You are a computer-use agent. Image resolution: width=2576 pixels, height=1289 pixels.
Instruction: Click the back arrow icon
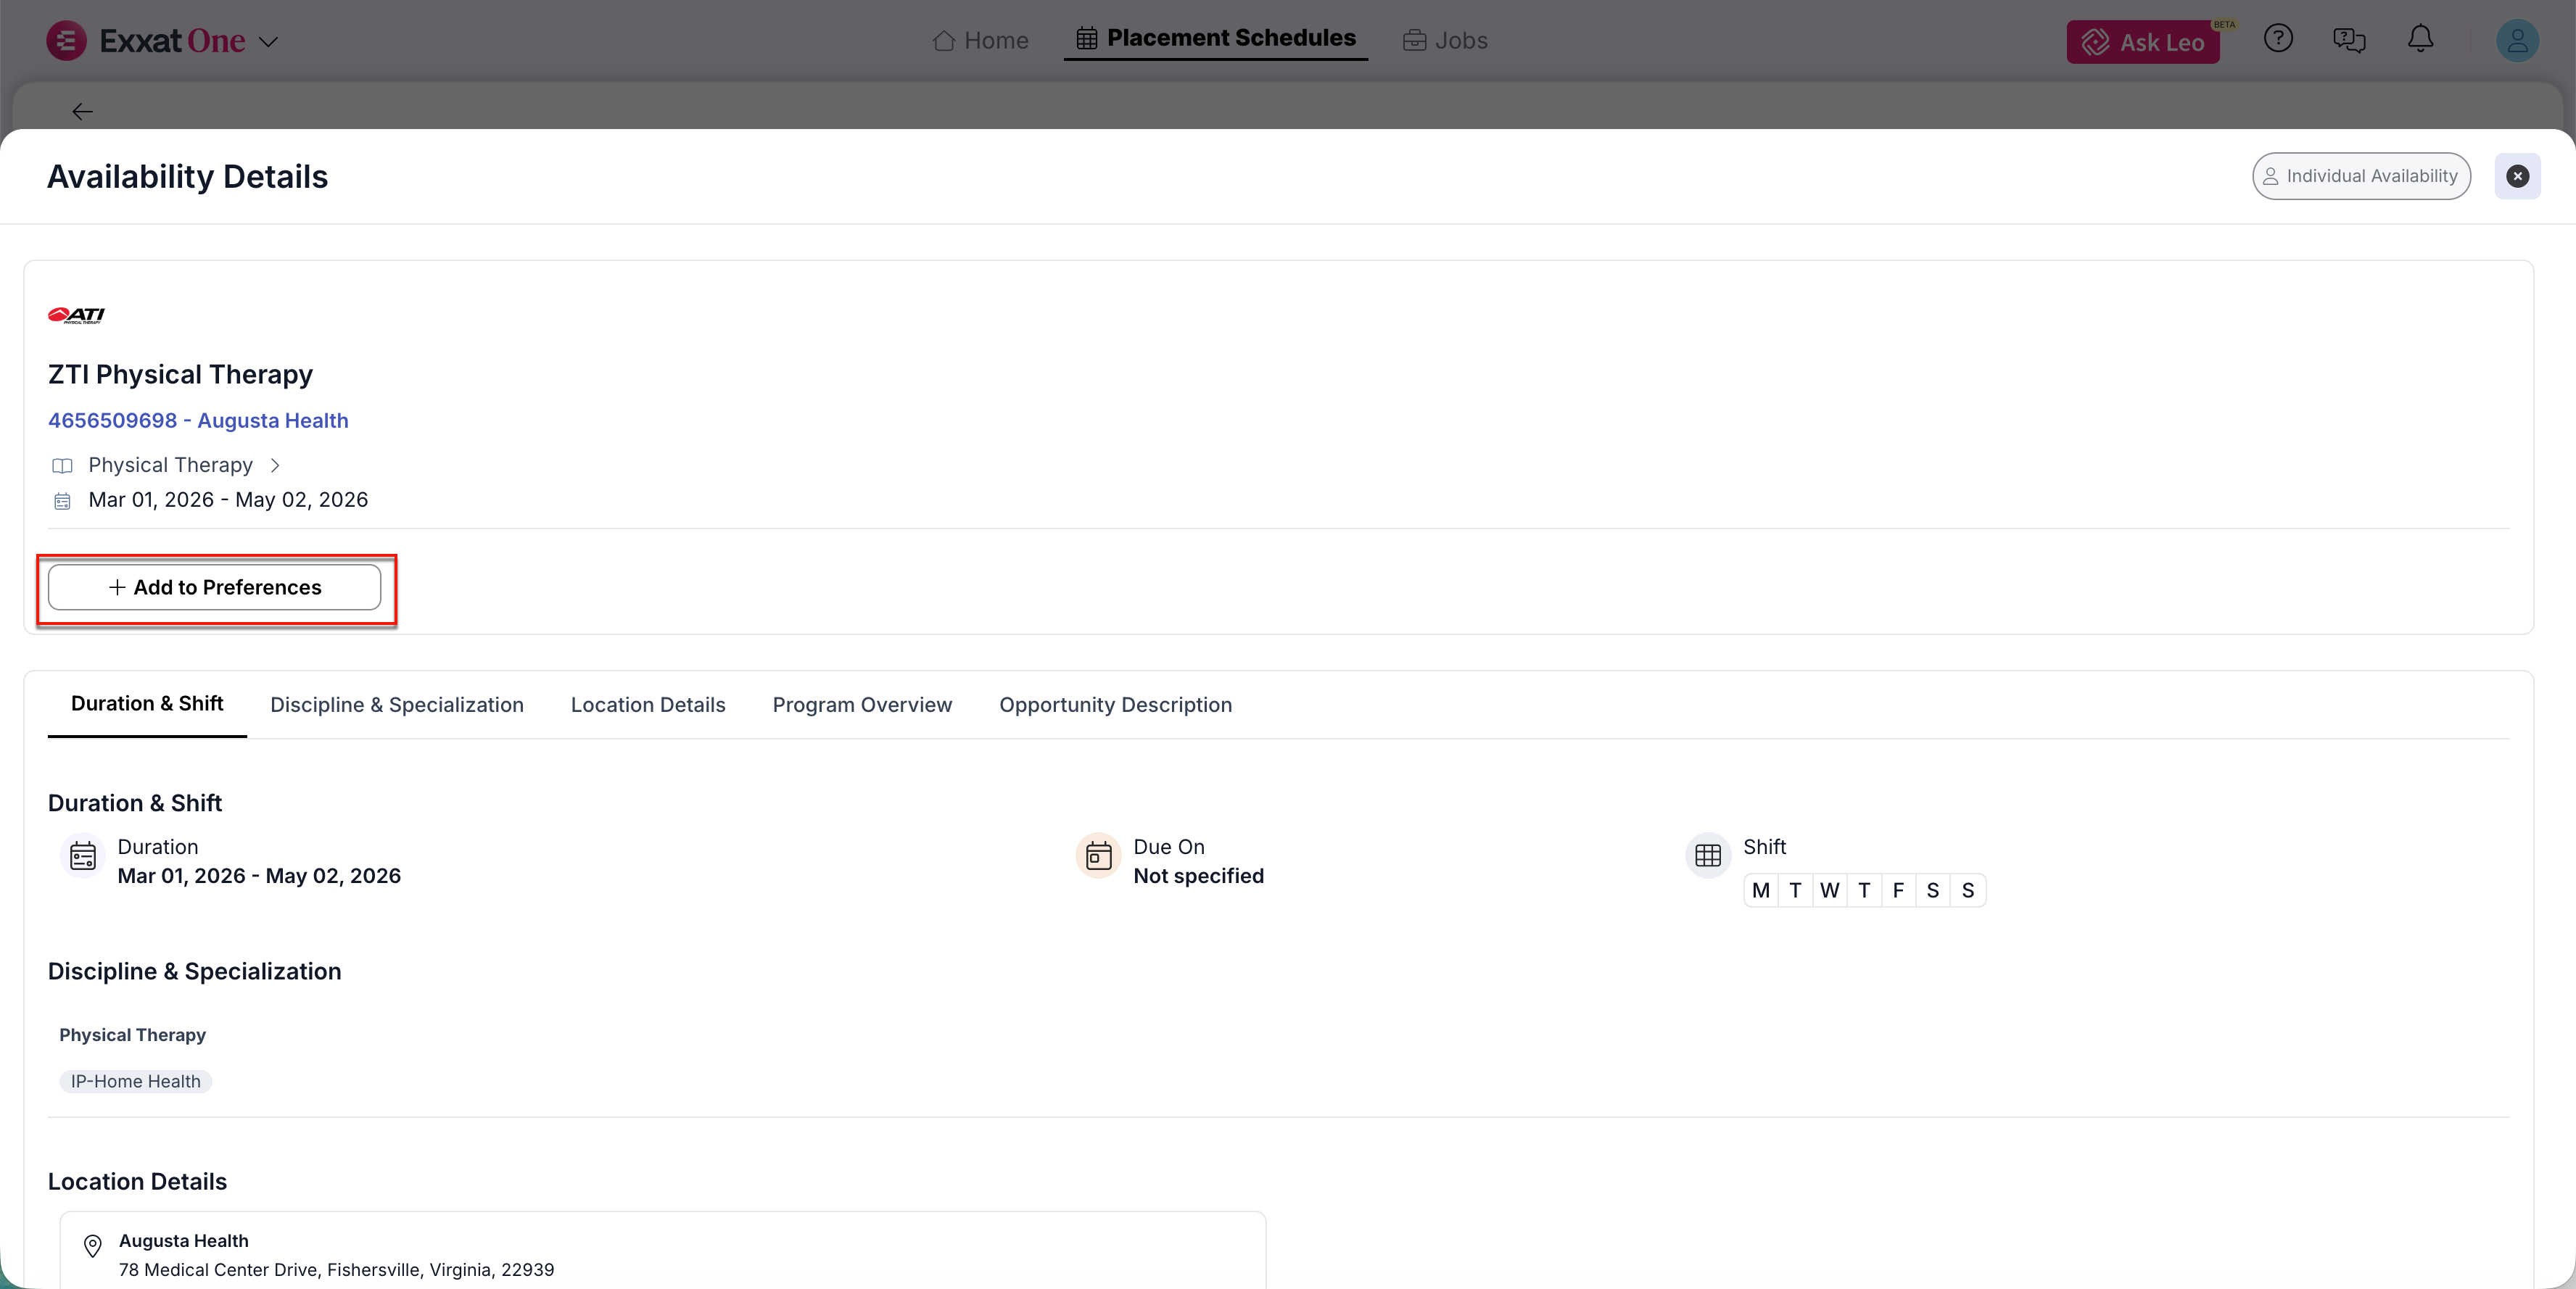pos(82,112)
